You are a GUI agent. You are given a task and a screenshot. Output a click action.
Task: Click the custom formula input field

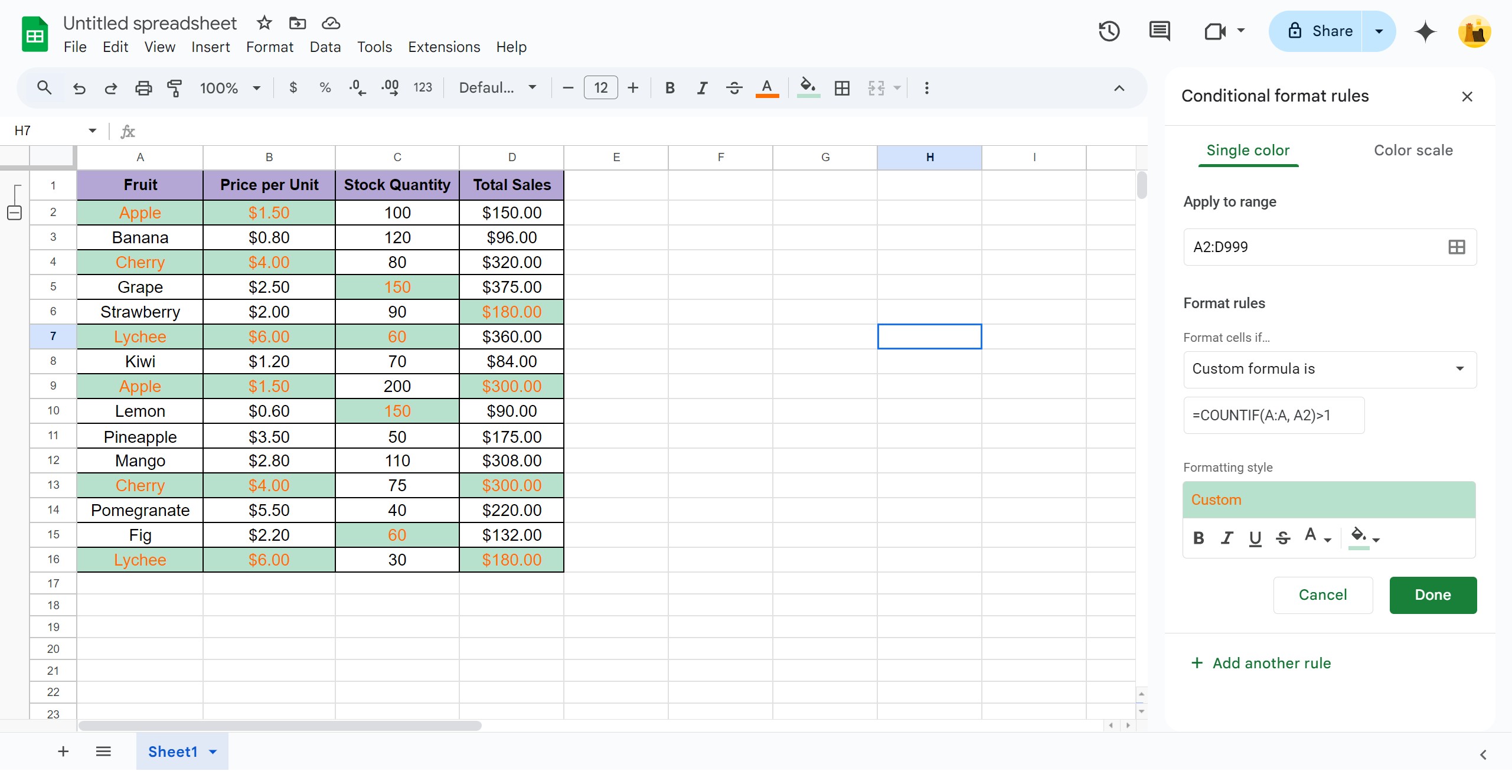[x=1274, y=415]
